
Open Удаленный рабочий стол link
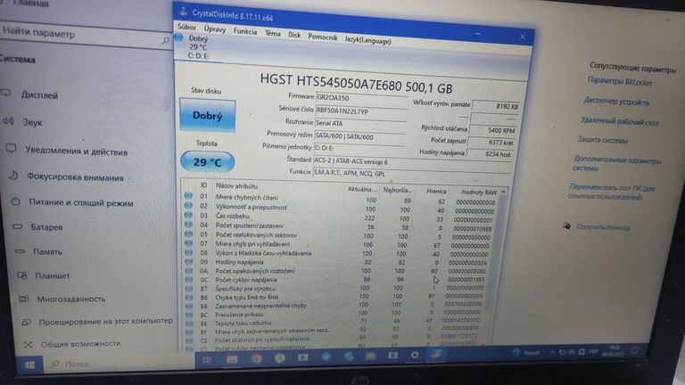[x=619, y=121]
